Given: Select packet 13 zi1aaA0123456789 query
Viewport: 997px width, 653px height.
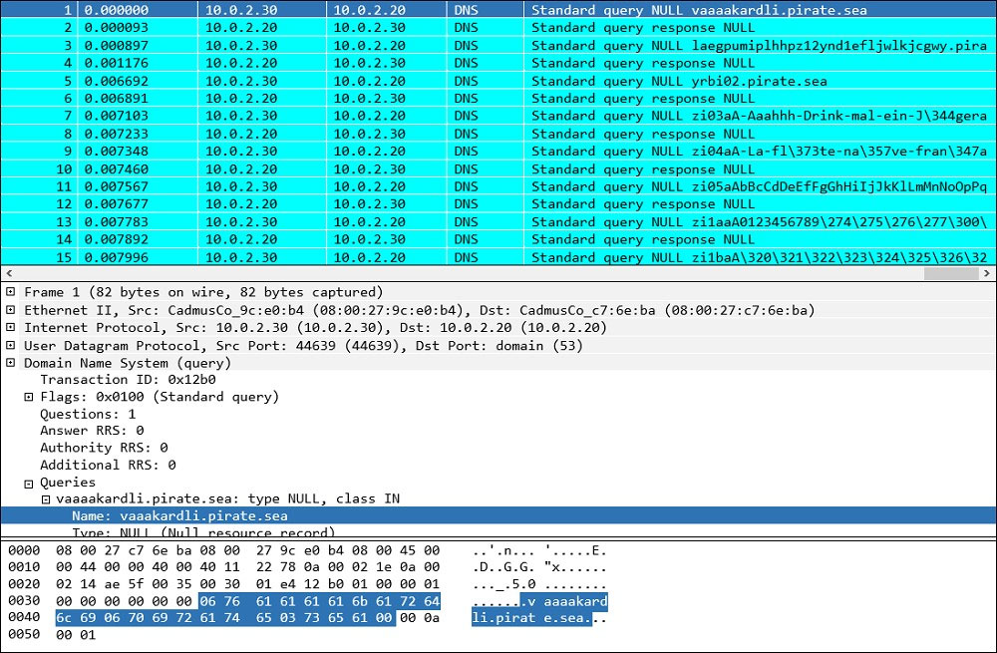Looking at the screenshot, I should coord(498,222).
